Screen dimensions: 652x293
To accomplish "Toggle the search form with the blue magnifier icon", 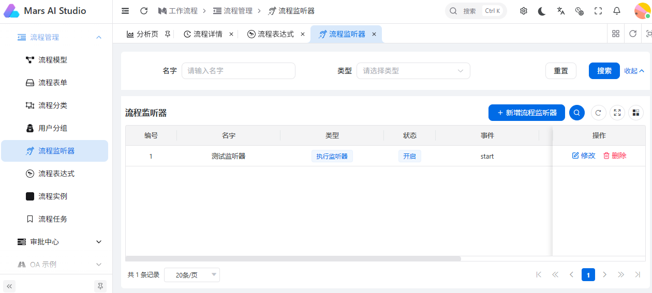I will click(577, 113).
